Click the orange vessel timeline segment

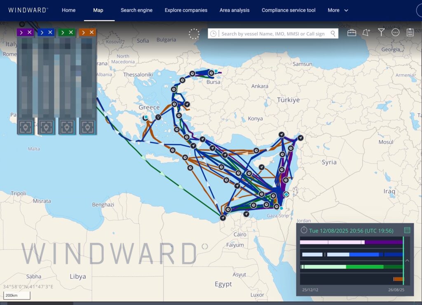(x=399, y=279)
